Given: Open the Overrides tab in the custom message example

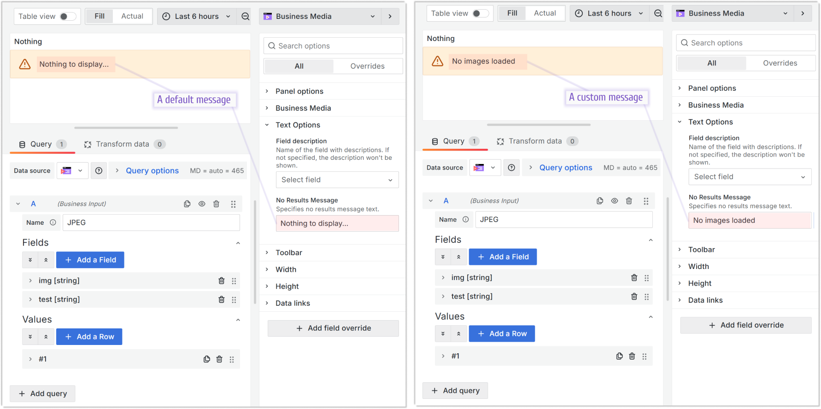Looking at the screenshot, I should coord(780,63).
